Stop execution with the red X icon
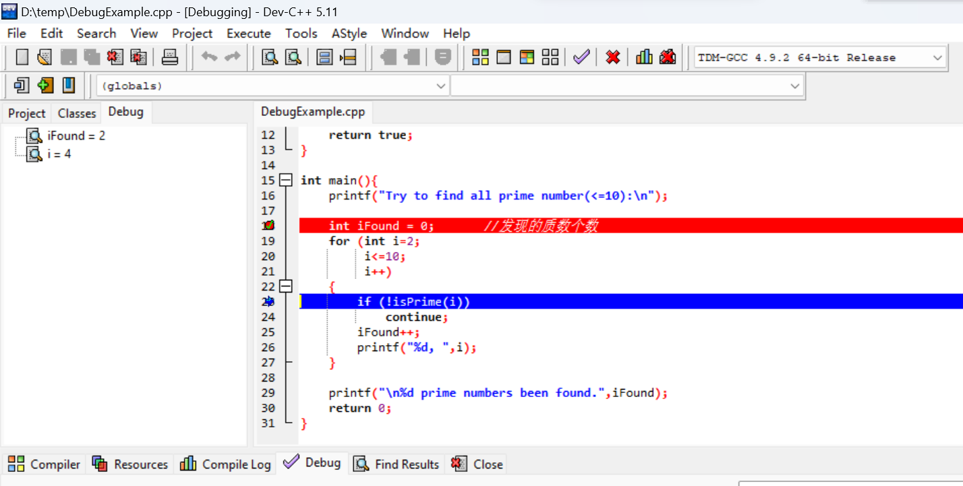 613,57
